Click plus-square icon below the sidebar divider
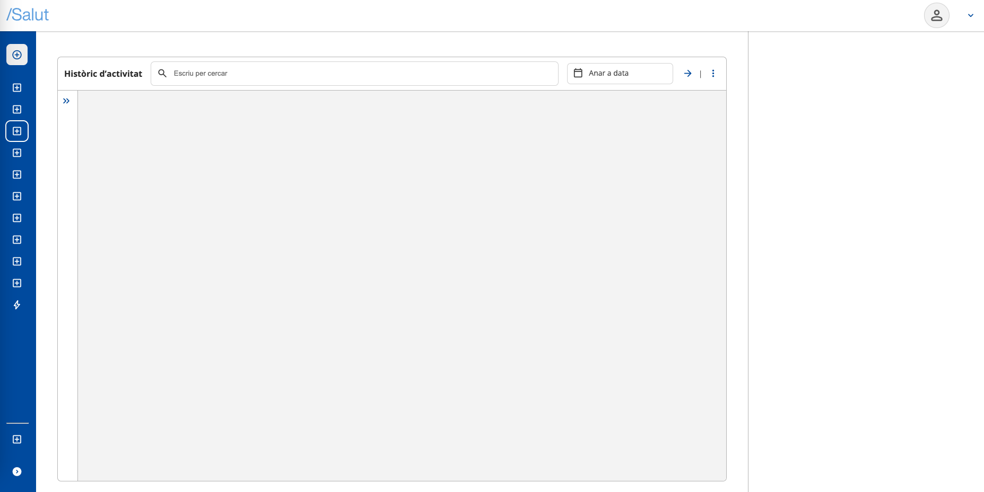 point(17,440)
